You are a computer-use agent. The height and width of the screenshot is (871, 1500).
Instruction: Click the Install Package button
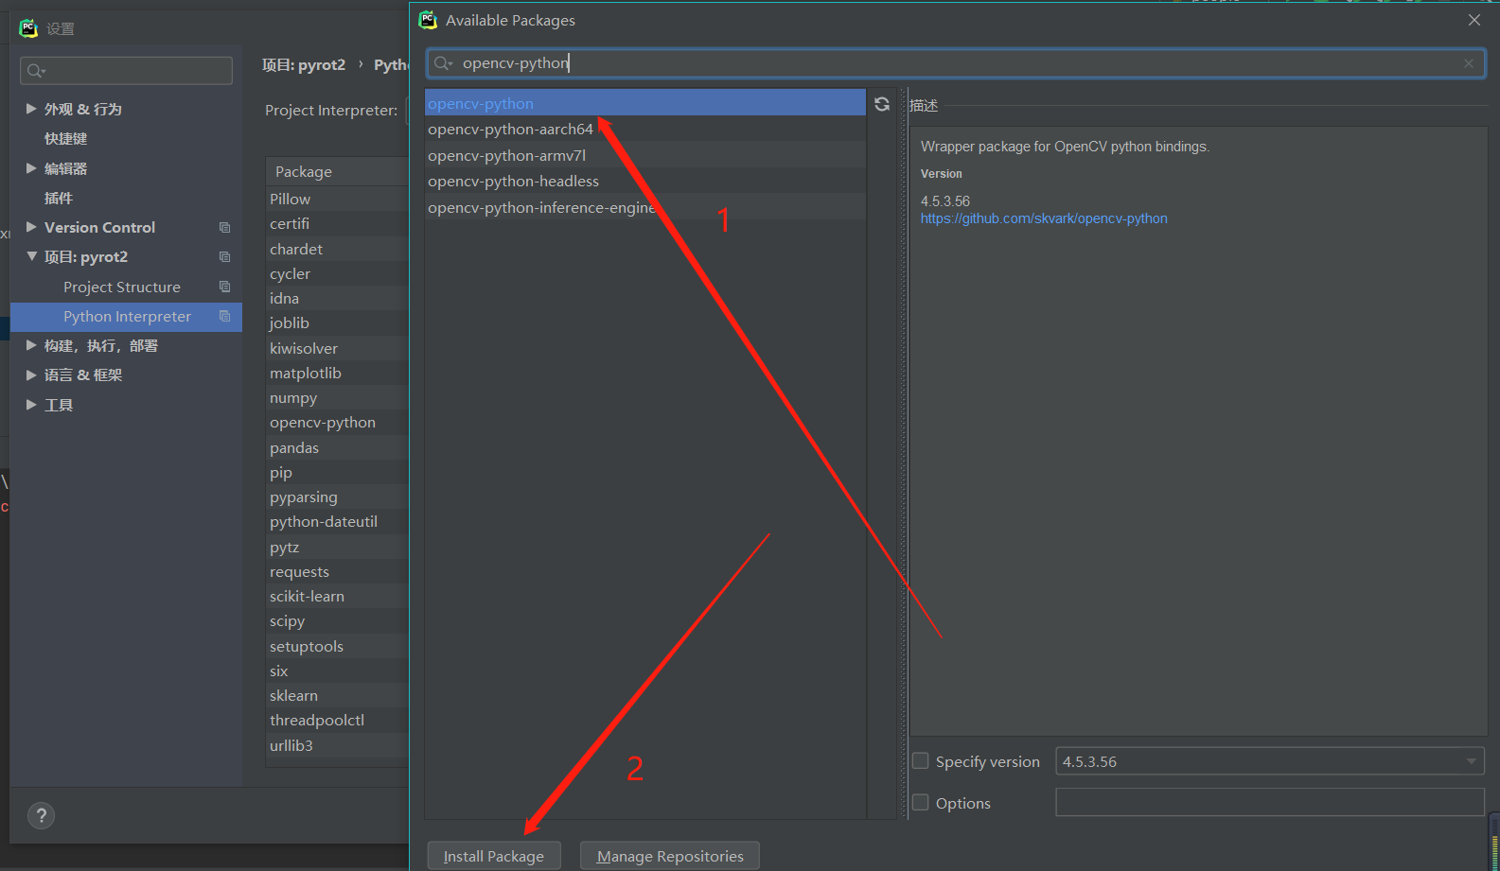coord(494,856)
